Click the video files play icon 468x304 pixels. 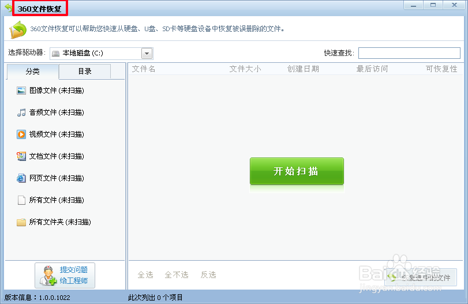(21, 134)
